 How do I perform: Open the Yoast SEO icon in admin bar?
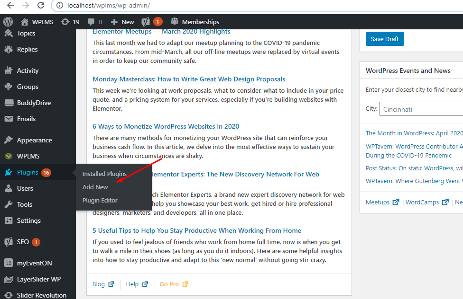coord(146,22)
